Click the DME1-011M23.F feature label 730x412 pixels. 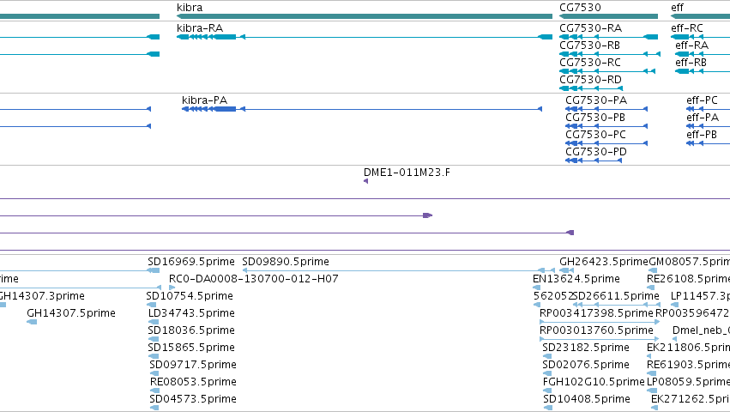407,173
